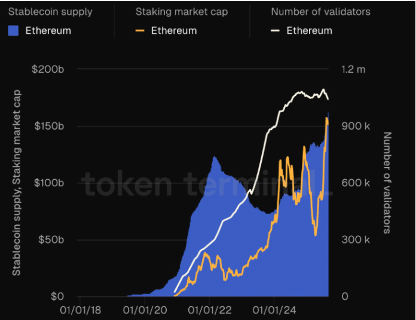Click the $50b left axis tick label
Image resolution: width=416 pixels, height=320 pixels.
point(51,240)
